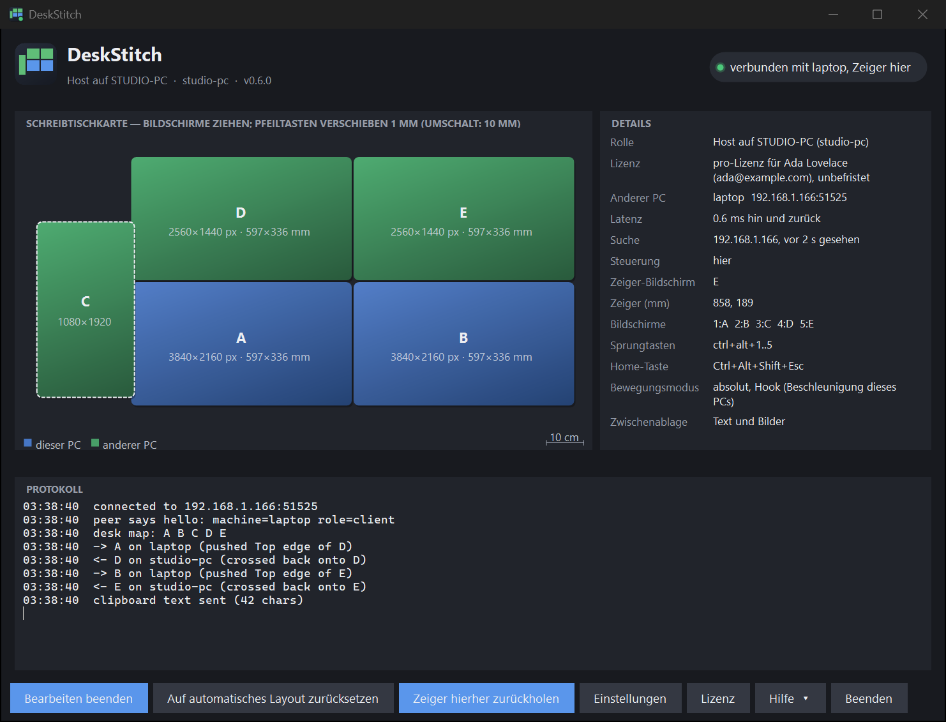946x722 pixels.
Task: Click the version label 'v0.6.0'
Action: (257, 80)
